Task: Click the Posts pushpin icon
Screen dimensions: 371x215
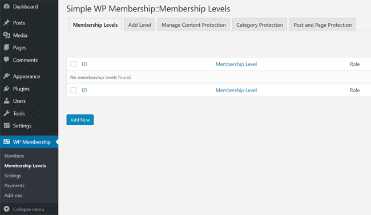Action: click(7, 23)
